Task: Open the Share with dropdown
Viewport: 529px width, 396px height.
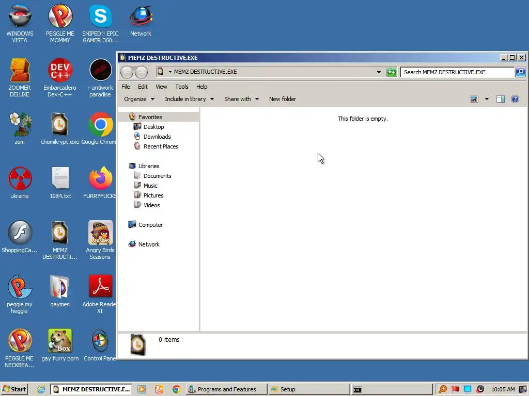Action: coord(242,99)
